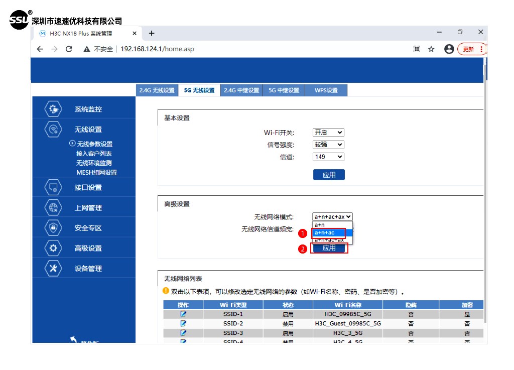Click the Internet Management globe icon

[x=53, y=207]
